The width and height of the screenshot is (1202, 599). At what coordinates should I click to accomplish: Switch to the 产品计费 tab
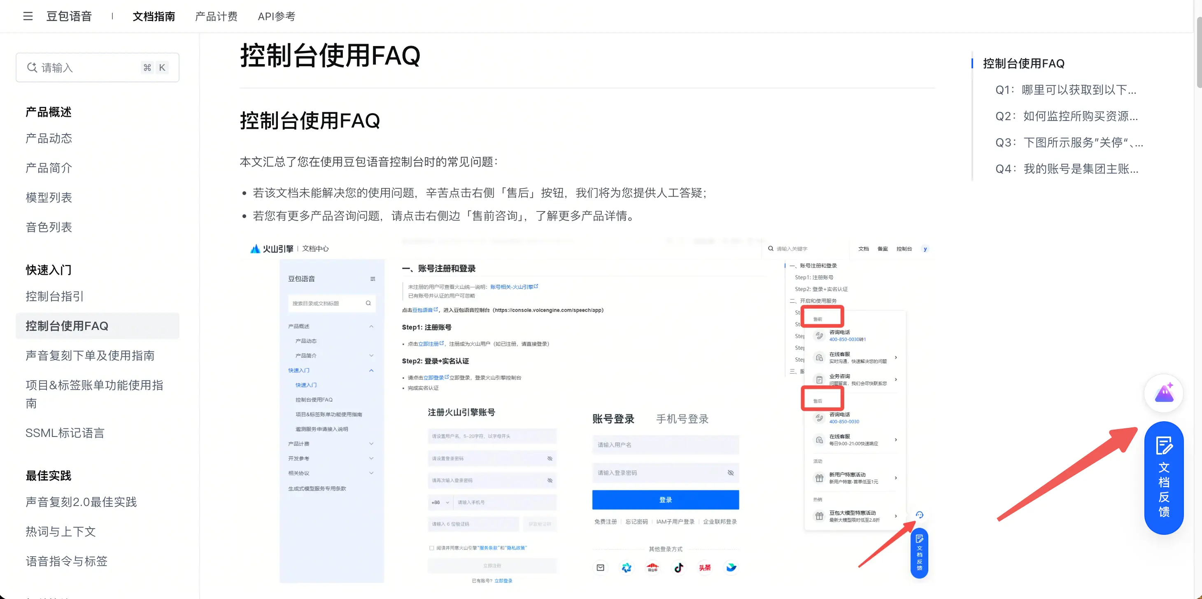216,16
